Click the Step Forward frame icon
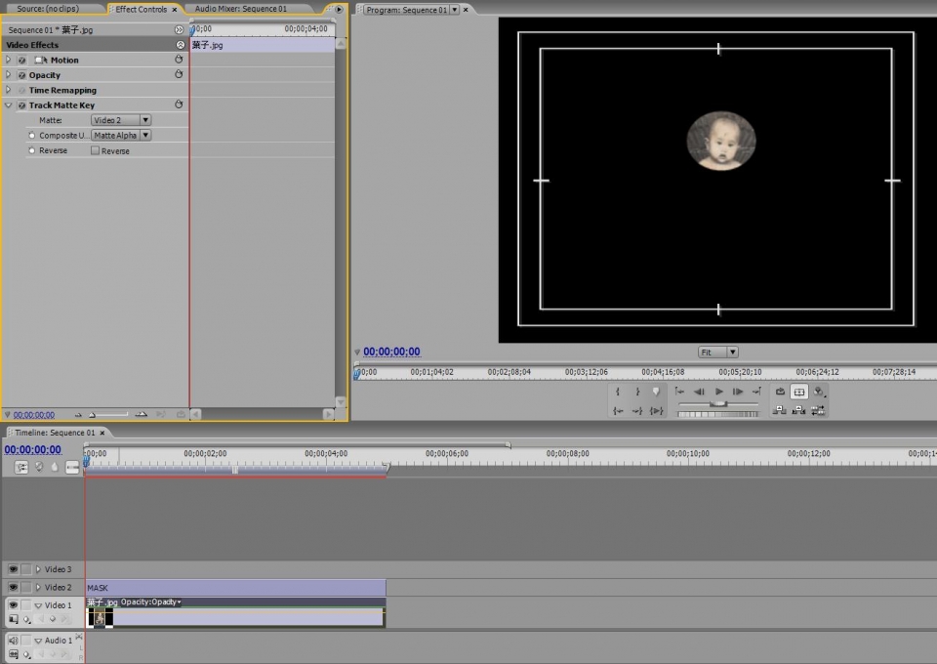937x664 pixels. [x=738, y=392]
